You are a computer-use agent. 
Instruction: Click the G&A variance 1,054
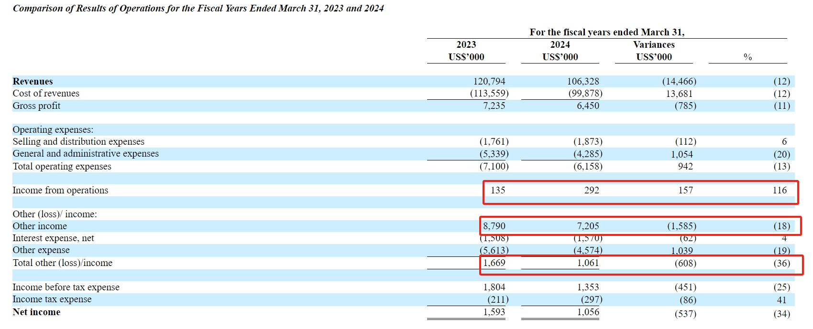[x=682, y=154]
